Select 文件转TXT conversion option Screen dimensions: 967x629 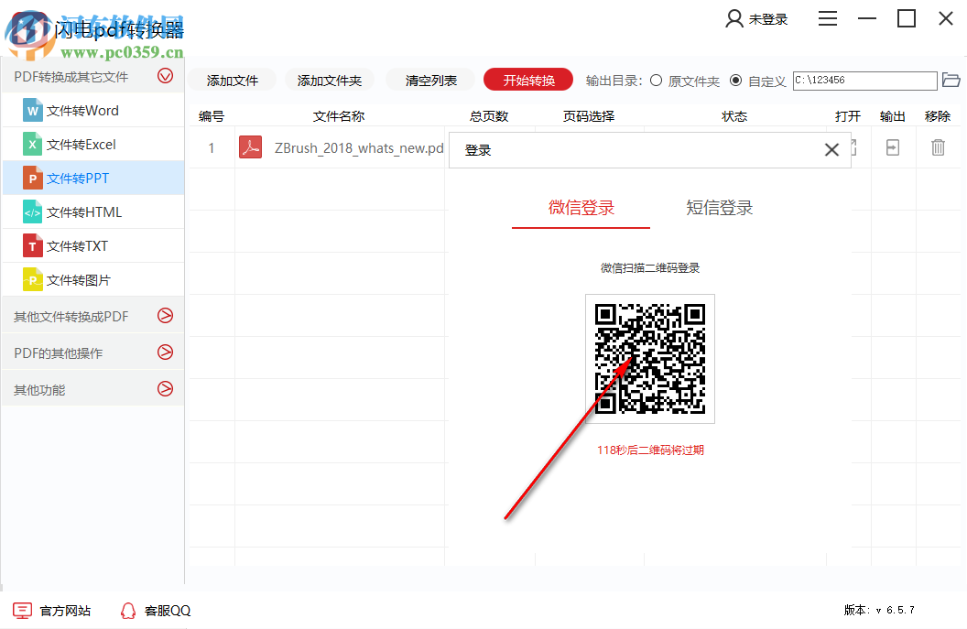[93, 246]
